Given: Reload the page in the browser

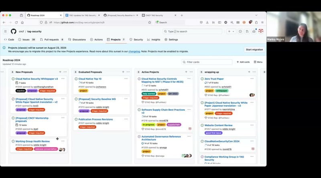Looking at the screenshot, I should tap(16, 22).
